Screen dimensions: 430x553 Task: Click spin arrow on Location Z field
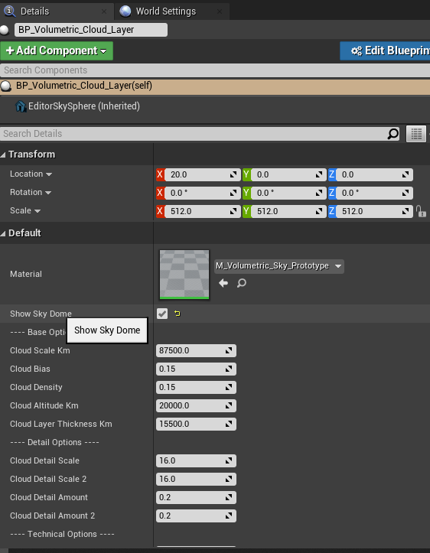[406, 174]
